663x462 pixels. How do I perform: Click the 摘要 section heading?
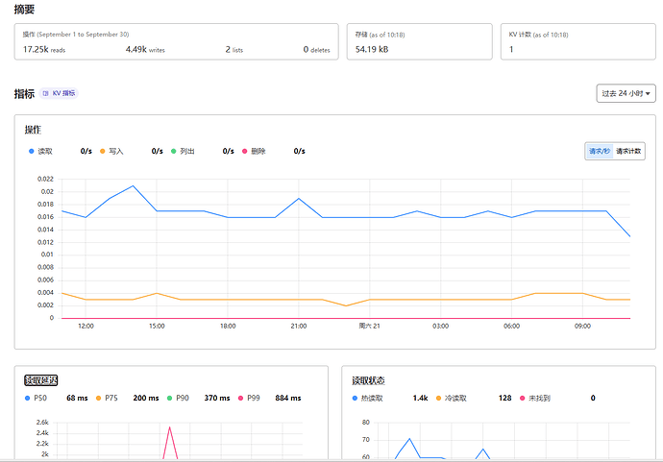click(x=24, y=10)
